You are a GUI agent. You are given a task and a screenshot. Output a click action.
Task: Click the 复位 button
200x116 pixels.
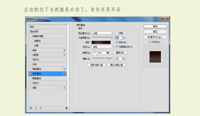[x=155, y=32]
